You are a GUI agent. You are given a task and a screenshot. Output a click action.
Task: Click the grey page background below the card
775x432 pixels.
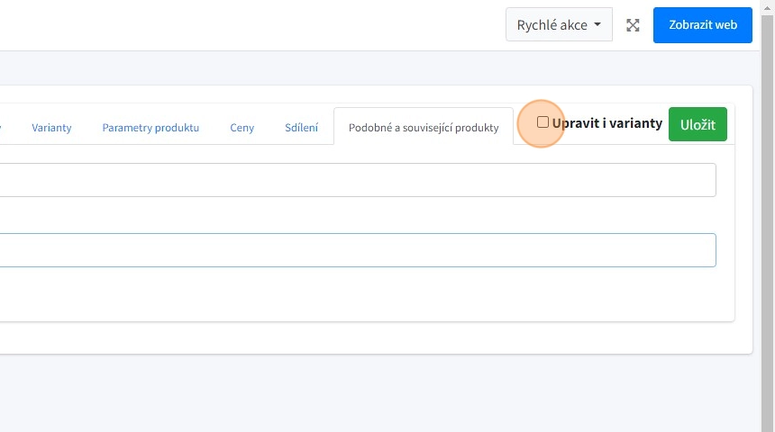point(360,391)
